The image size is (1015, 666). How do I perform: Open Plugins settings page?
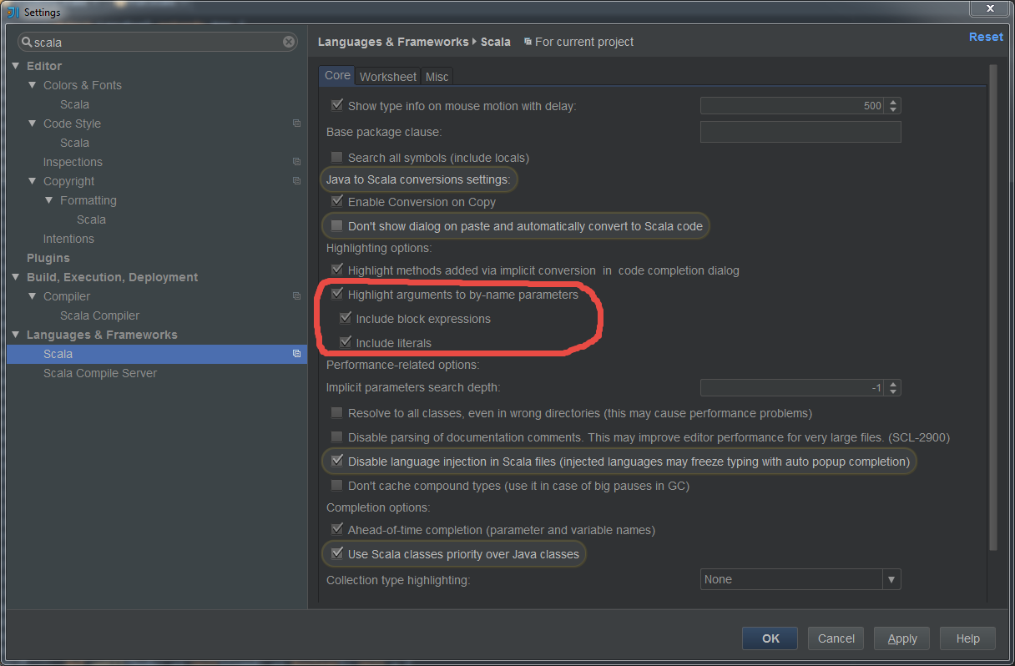(x=48, y=258)
